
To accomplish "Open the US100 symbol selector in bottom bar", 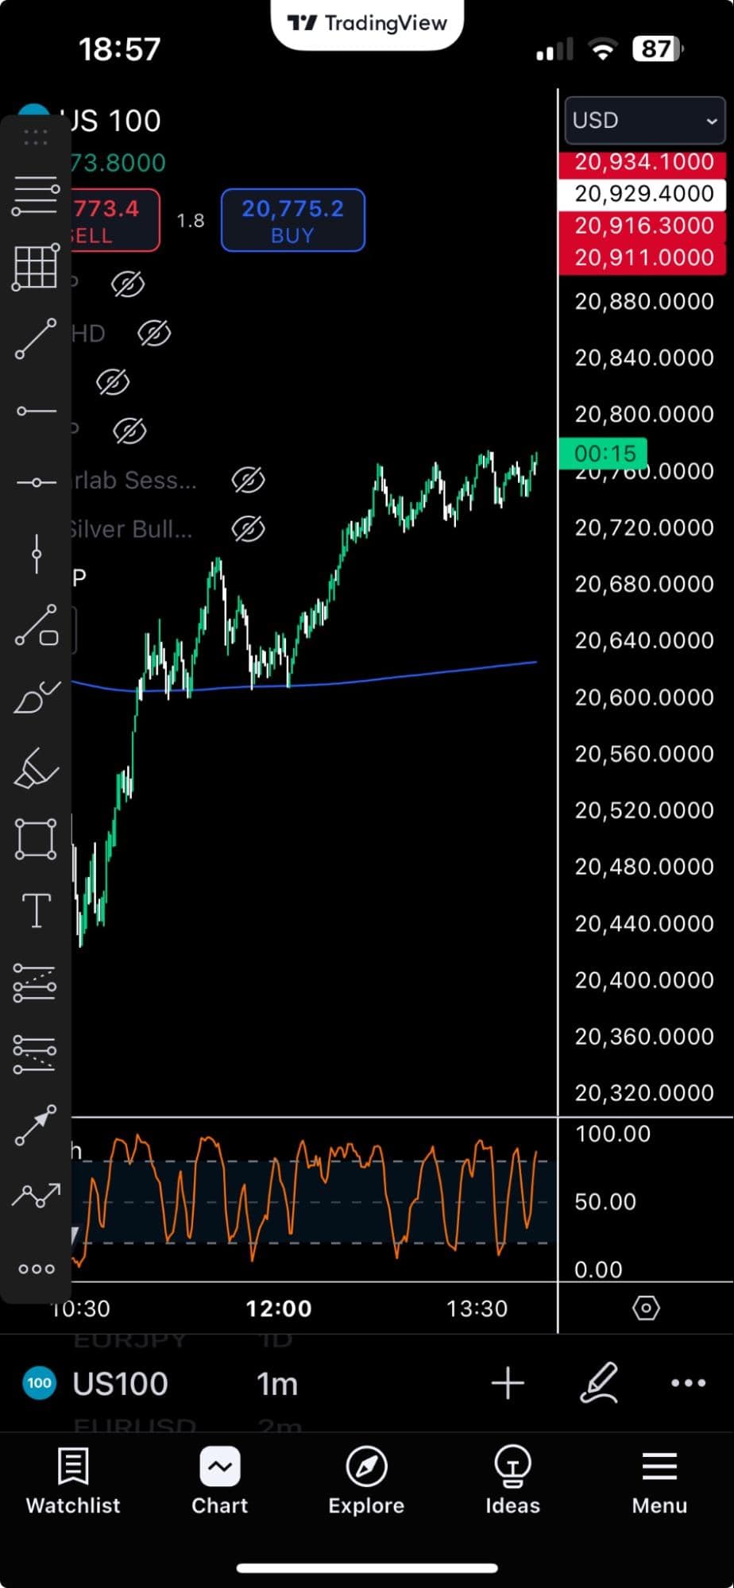I will (120, 1384).
